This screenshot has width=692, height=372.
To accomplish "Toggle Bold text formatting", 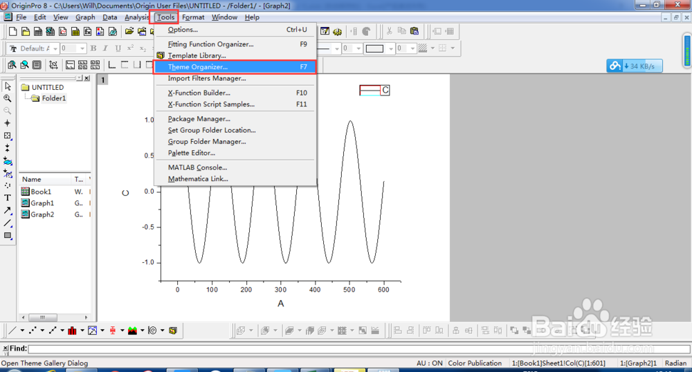I will (x=93, y=48).
